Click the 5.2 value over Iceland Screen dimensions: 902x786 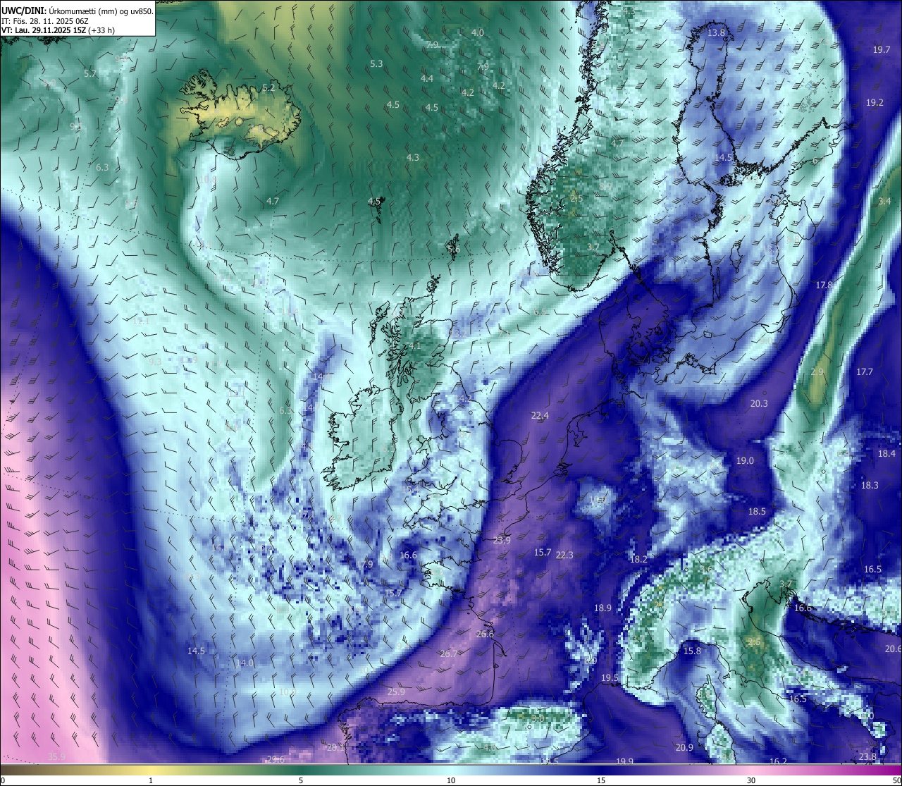(268, 88)
